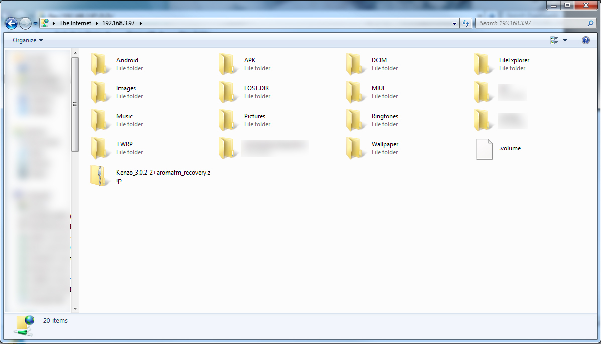Viewport: 601px width, 344px height.
Task: Click the Change your view icon
Action: (x=554, y=40)
